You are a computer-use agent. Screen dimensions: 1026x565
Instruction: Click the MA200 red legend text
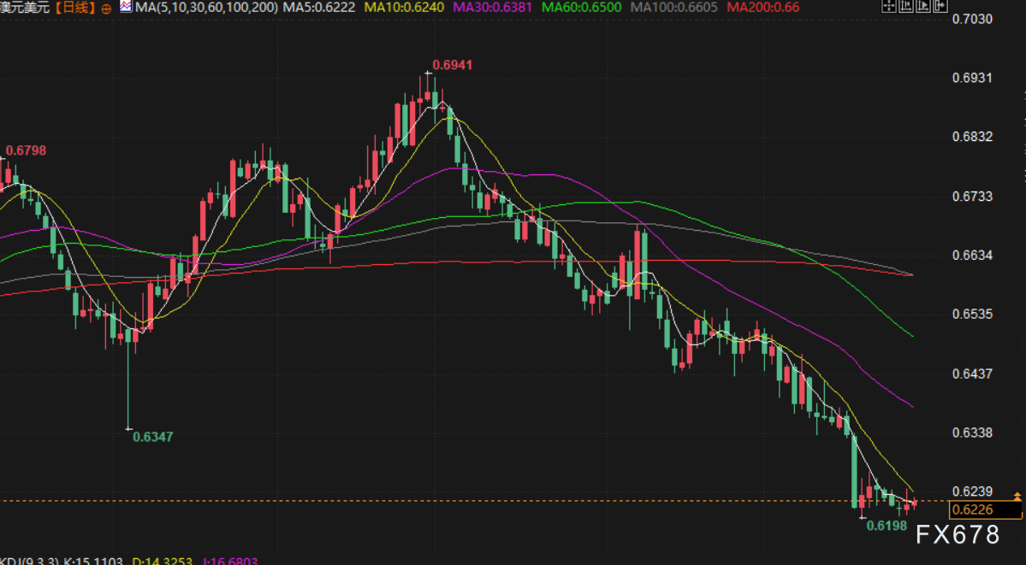[x=762, y=7]
